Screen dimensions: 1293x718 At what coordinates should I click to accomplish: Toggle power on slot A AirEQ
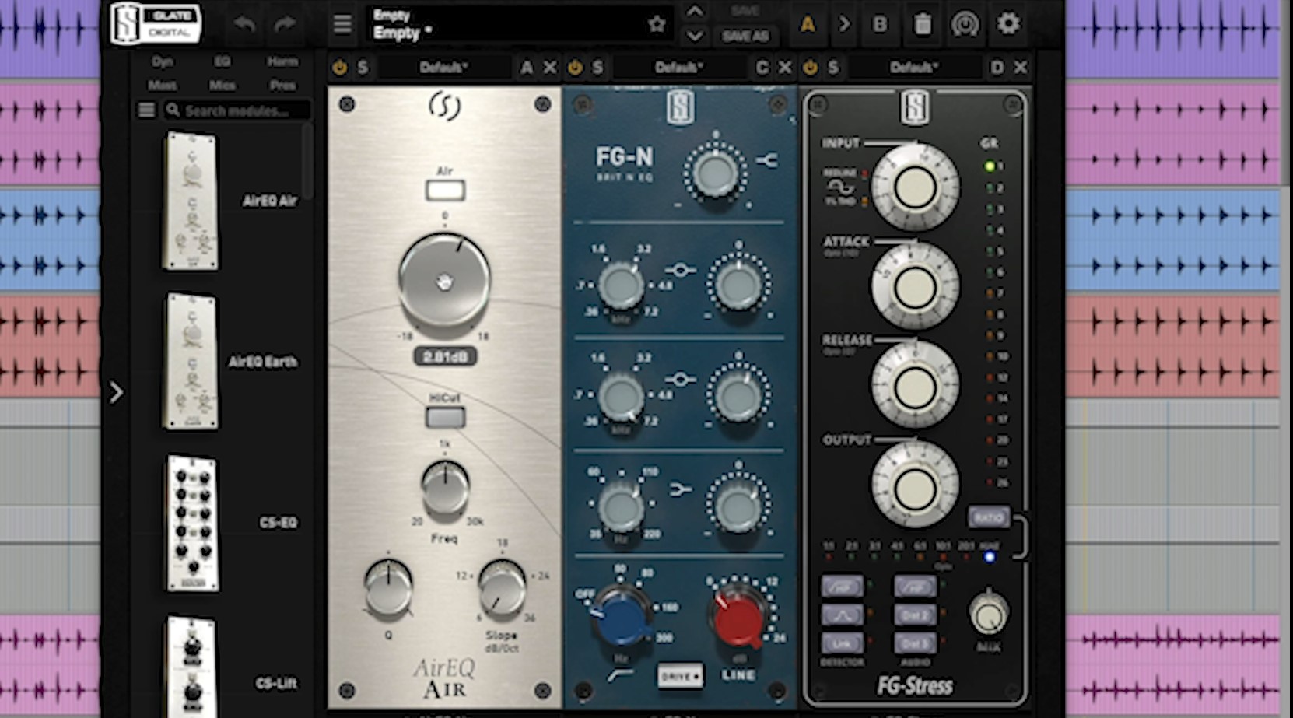pos(339,68)
